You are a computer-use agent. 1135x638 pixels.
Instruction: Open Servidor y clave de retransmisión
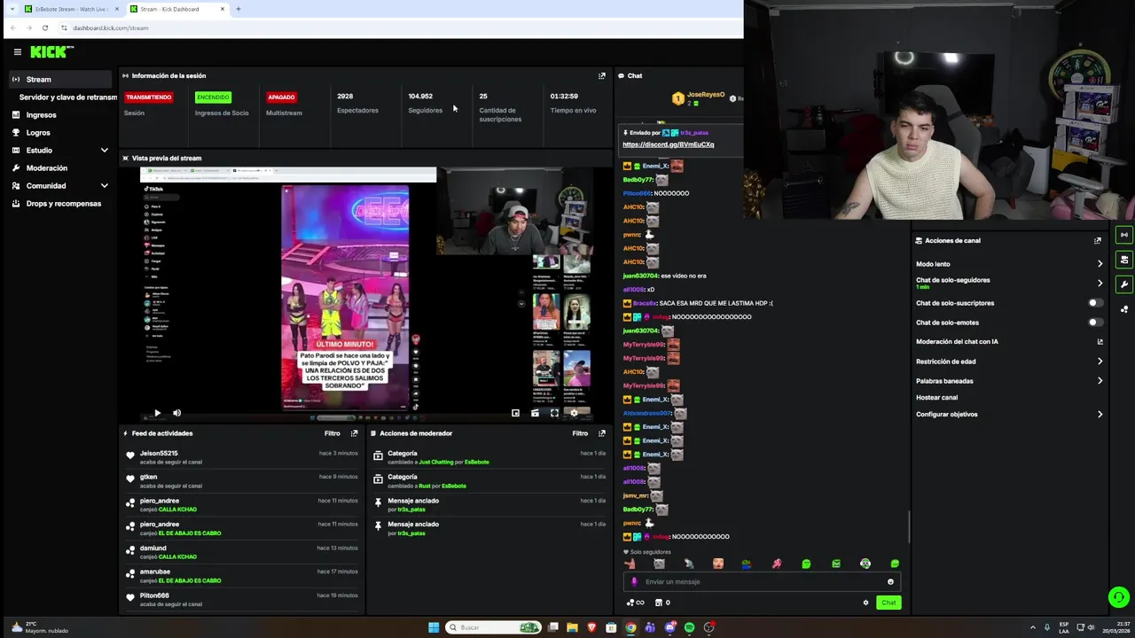67,97
